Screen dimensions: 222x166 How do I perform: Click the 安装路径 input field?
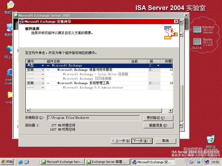pos(93,118)
